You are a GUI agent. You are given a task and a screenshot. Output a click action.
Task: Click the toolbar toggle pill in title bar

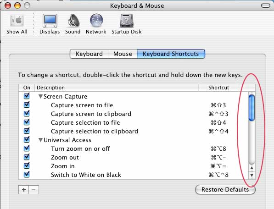tap(266, 5)
